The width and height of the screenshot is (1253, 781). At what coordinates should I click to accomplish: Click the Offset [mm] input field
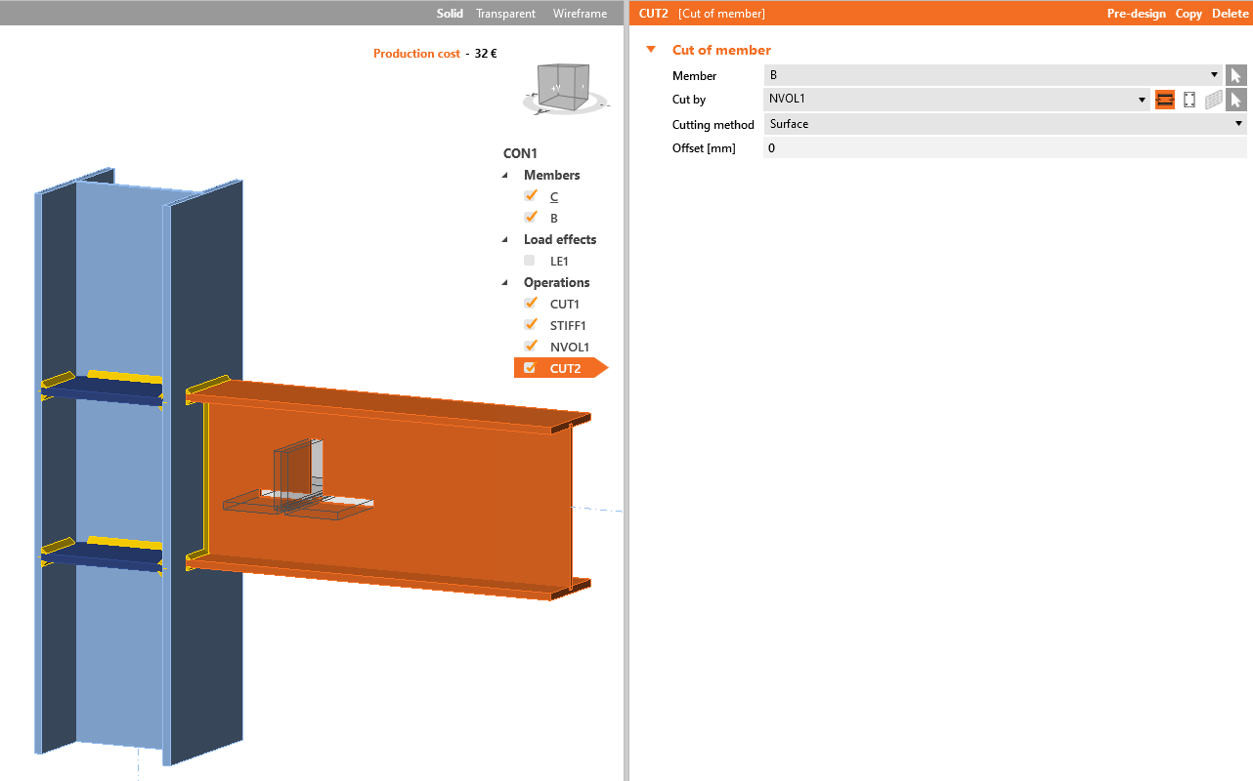click(1004, 148)
